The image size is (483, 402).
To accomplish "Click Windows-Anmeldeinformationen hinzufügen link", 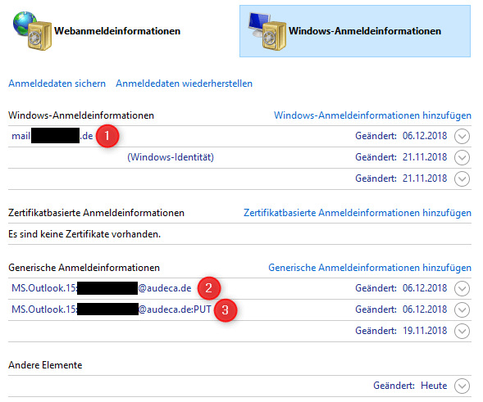I will coord(372,115).
